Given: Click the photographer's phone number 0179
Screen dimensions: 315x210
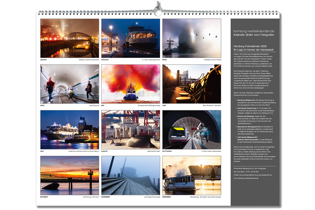Looking at the screenshot, I should tap(253, 171).
